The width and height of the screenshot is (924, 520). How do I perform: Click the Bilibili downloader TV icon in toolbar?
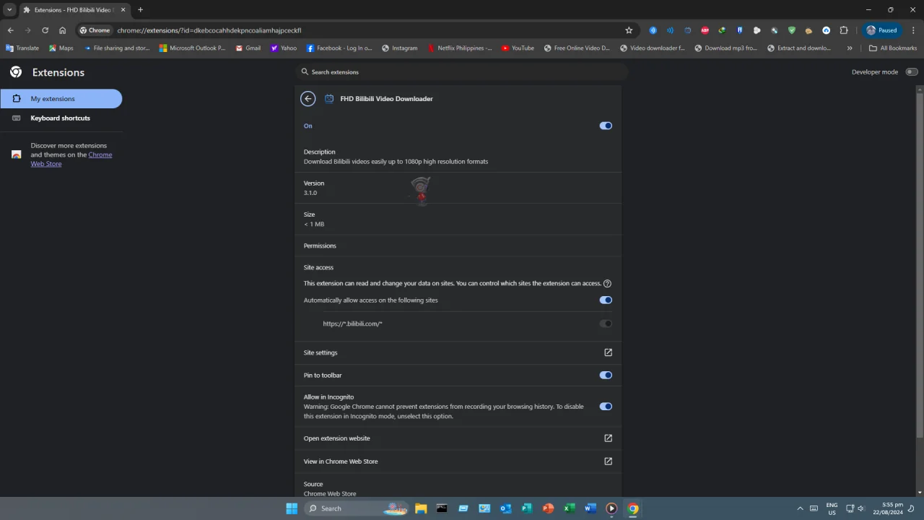(x=688, y=30)
